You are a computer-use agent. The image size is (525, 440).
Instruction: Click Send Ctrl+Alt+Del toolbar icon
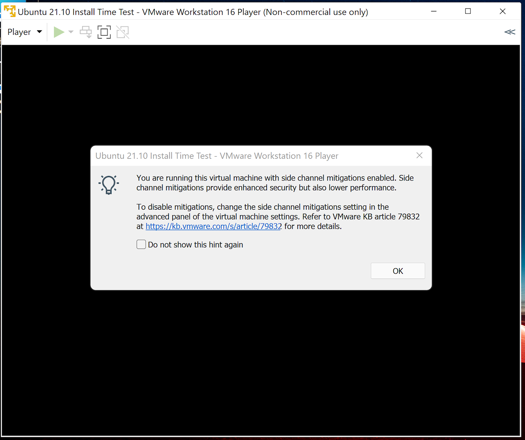[86, 32]
